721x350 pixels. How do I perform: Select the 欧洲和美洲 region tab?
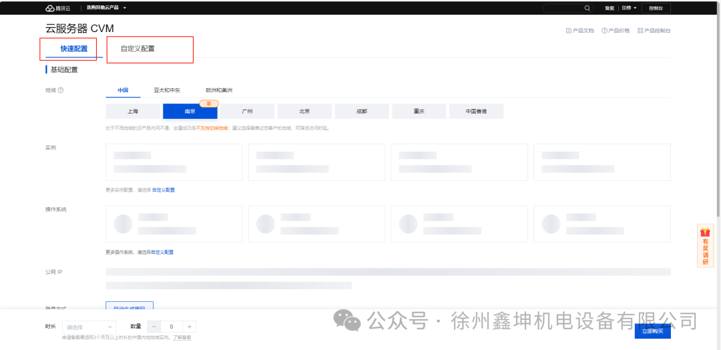pos(219,90)
